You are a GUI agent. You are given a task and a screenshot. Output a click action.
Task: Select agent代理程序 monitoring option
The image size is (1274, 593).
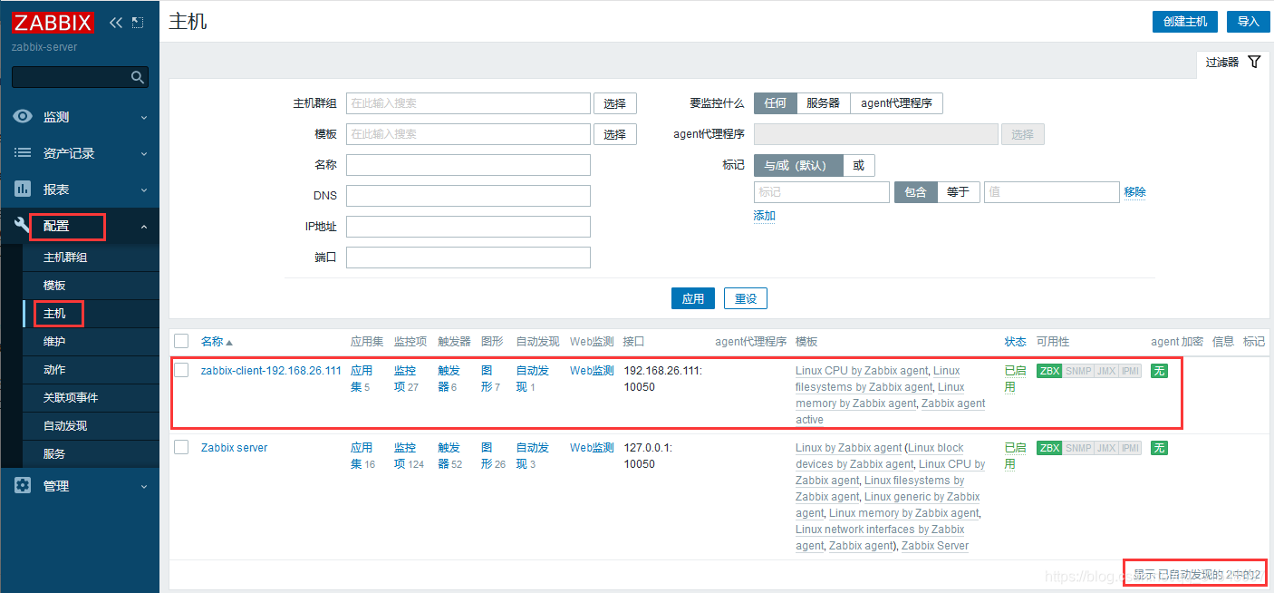(x=896, y=103)
